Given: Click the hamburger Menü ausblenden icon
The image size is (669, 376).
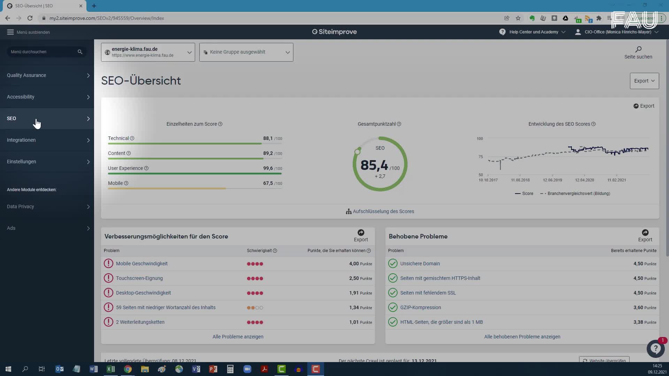Looking at the screenshot, I should tap(10, 32).
